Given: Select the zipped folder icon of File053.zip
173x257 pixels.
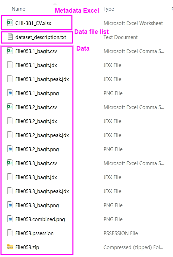Looking at the screenshot, I should point(10,247).
